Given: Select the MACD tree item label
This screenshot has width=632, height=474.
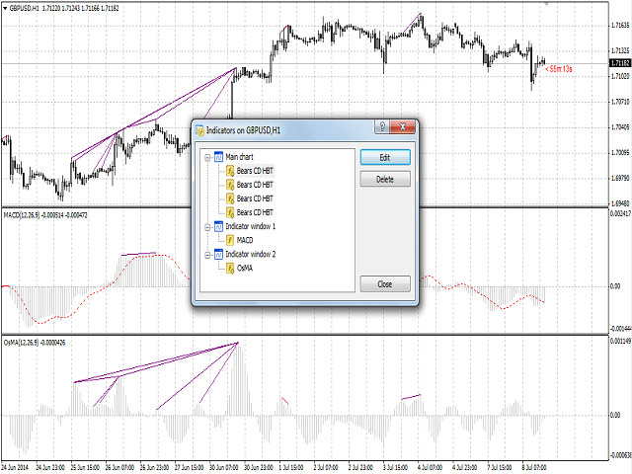Looking at the screenshot, I should point(245,240).
